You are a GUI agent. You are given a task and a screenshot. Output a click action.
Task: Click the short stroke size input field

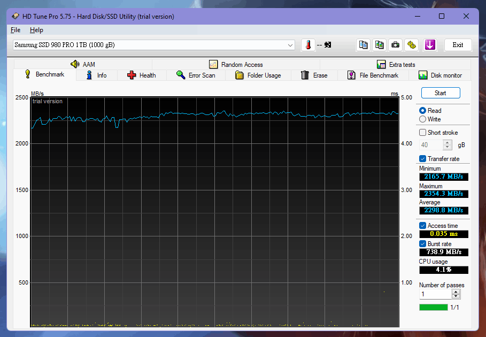coord(431,145)
